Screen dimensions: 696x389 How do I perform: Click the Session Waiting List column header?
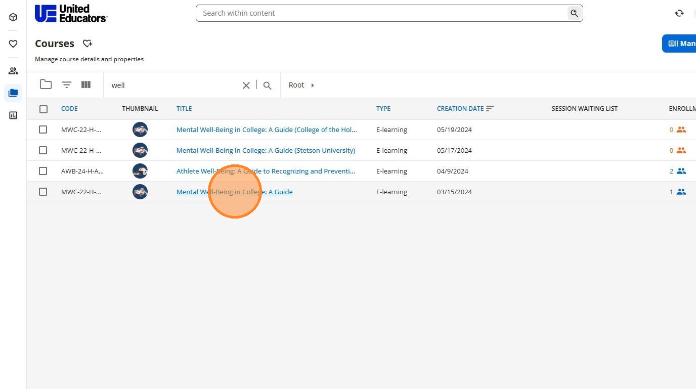click(584, 108)
